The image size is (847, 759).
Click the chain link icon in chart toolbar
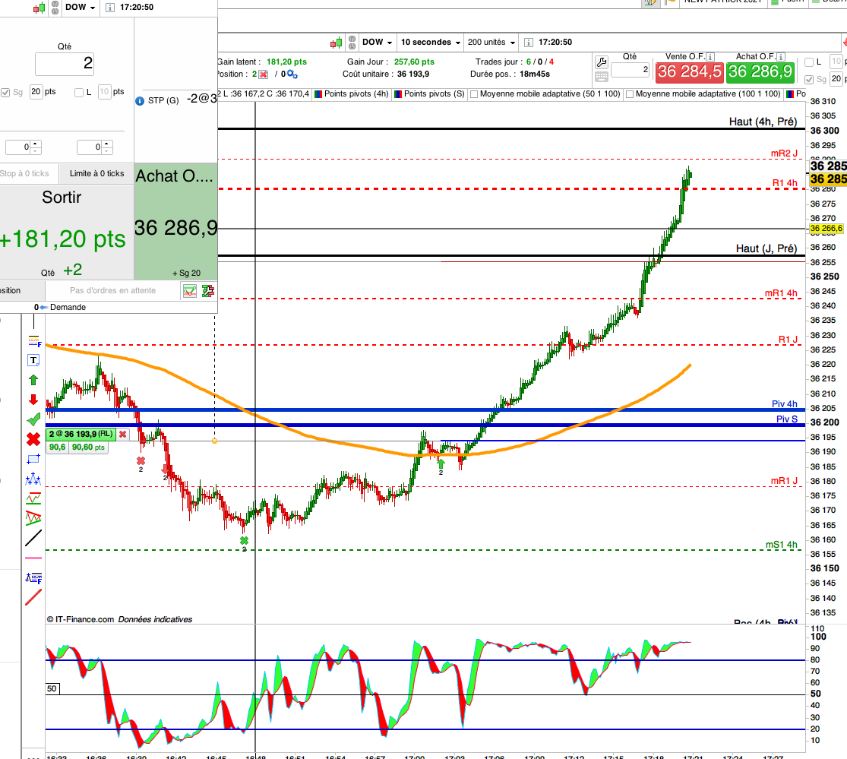point(352,42)
